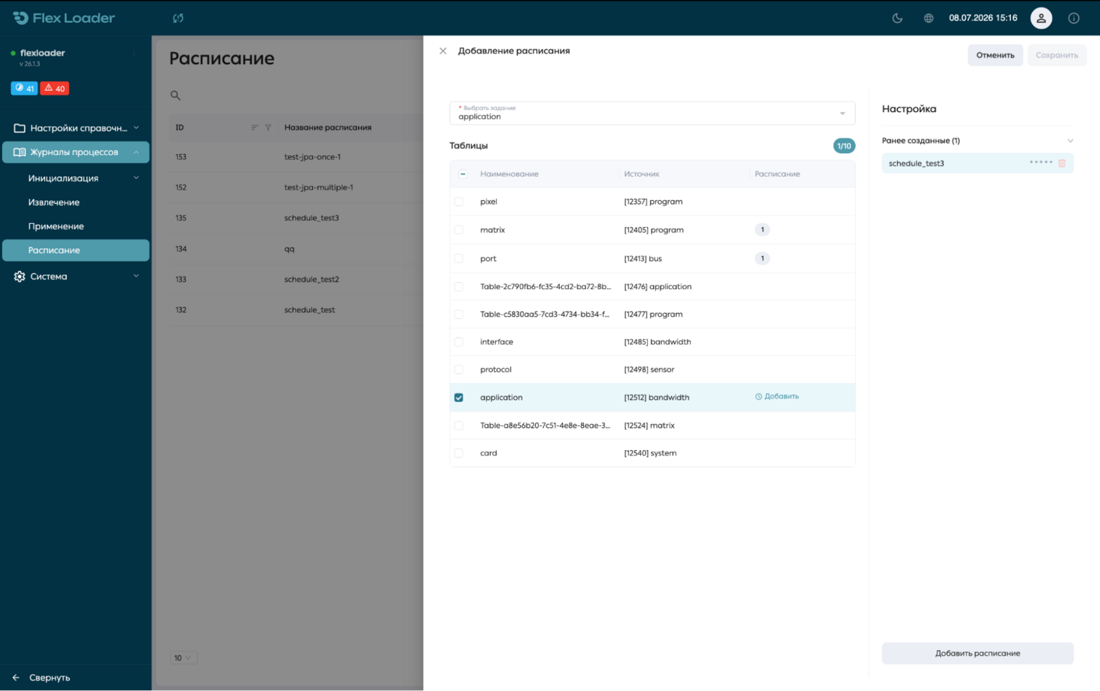Image resolution: width=1100 pixels, height=691 pixels.
Task: Click schedule count badge in matrix row
Action: pos(762,230)
